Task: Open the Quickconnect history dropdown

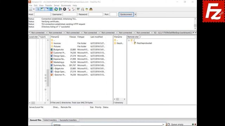Action: 135,14
